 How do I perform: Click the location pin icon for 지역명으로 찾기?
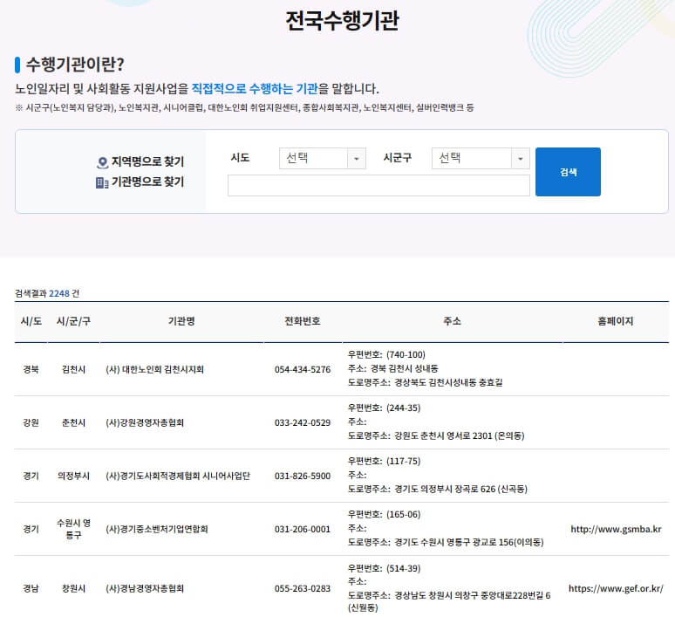pos(102,162)
